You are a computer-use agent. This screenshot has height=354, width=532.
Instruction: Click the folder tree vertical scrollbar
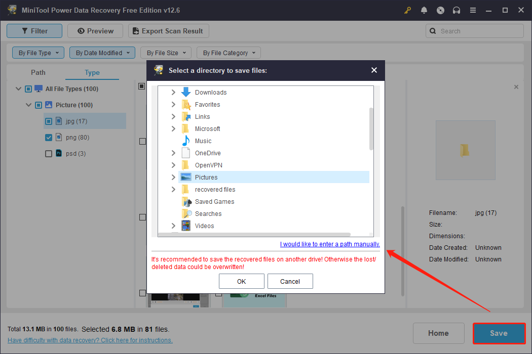pyautogui.click(x=371, y=129)
